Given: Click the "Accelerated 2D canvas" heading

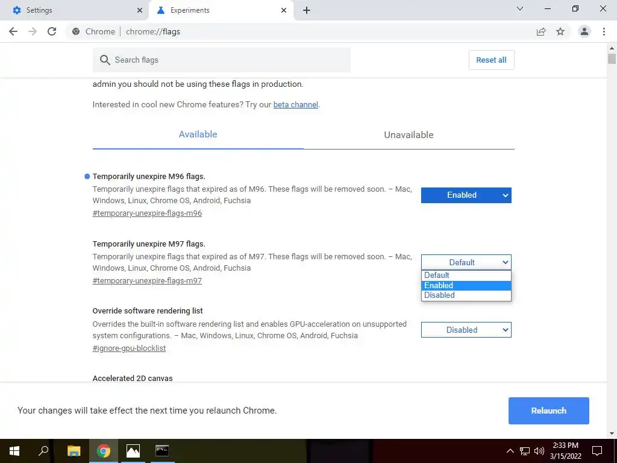Looking at the screenshot, I should pyautogui.click(x=133, y=379).
